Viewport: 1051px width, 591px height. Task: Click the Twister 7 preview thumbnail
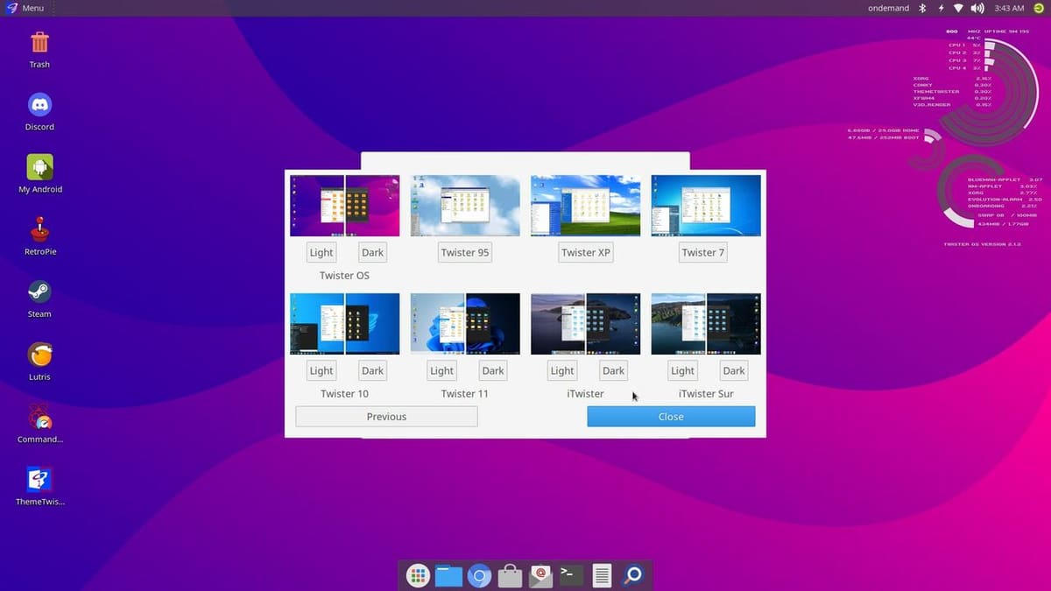pyautogui.click(x=706, y=206)
